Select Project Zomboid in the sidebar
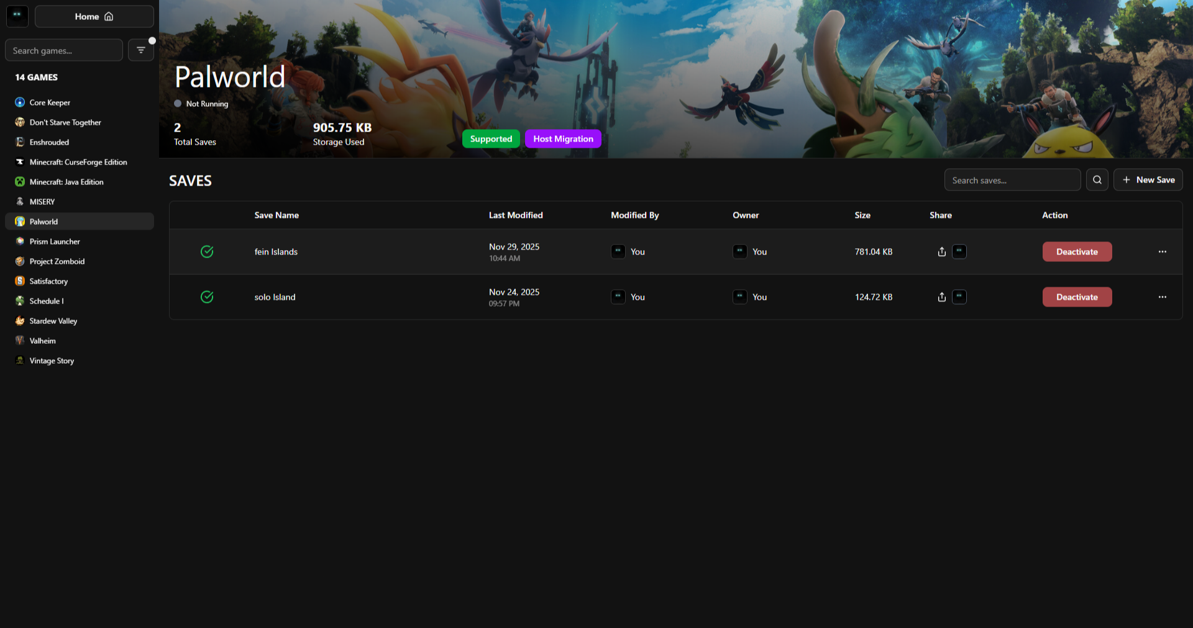Screen dimensions: 1193x628 click(80, 261)
